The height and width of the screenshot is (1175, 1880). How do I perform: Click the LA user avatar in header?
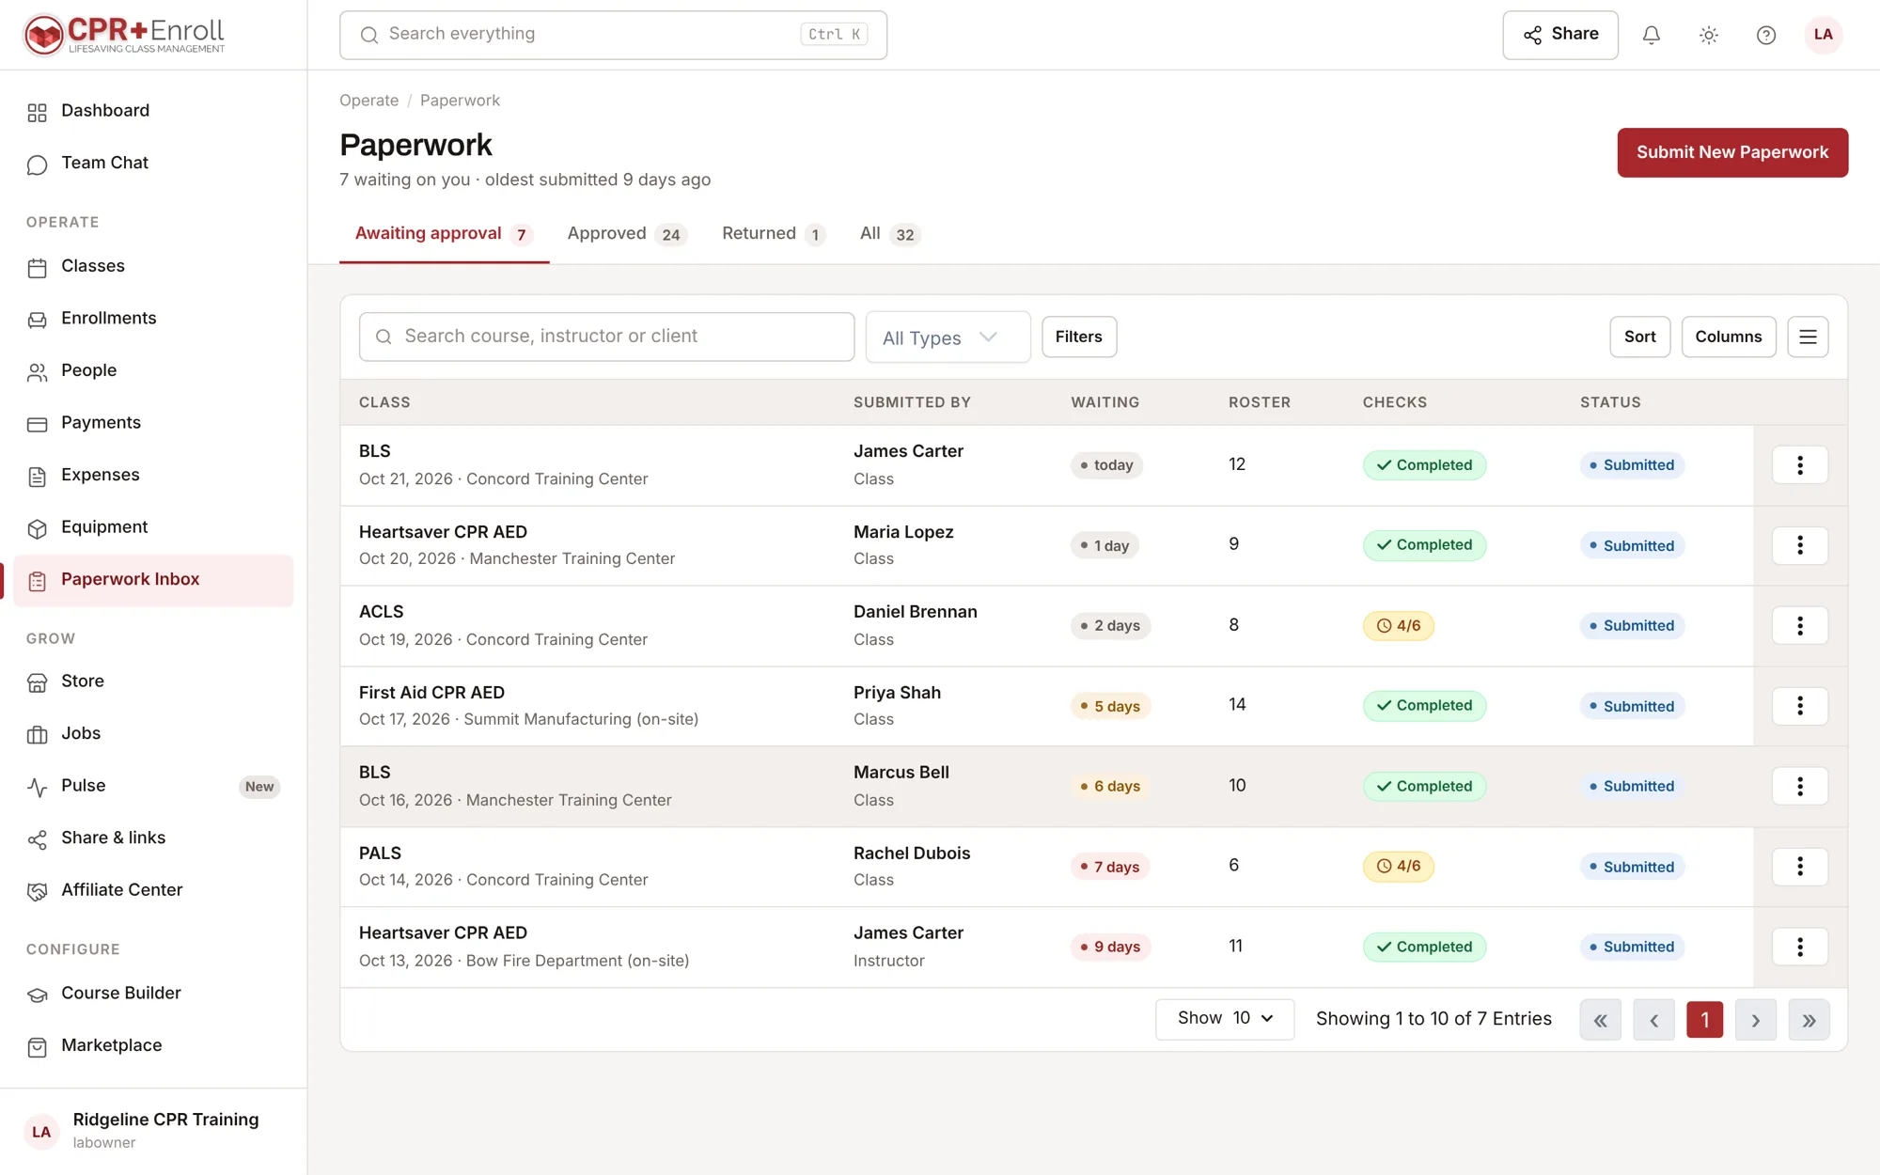point(1823,35)
